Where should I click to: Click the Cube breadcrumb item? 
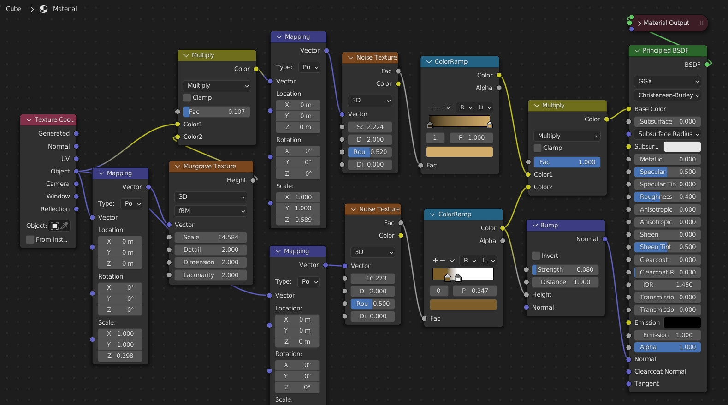(13, 9)
